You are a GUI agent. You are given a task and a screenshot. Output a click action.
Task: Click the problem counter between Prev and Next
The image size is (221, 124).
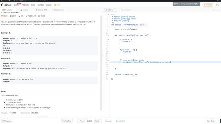[89, 121]
